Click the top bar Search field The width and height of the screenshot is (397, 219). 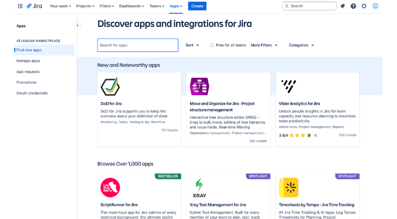tap(309, 6)
